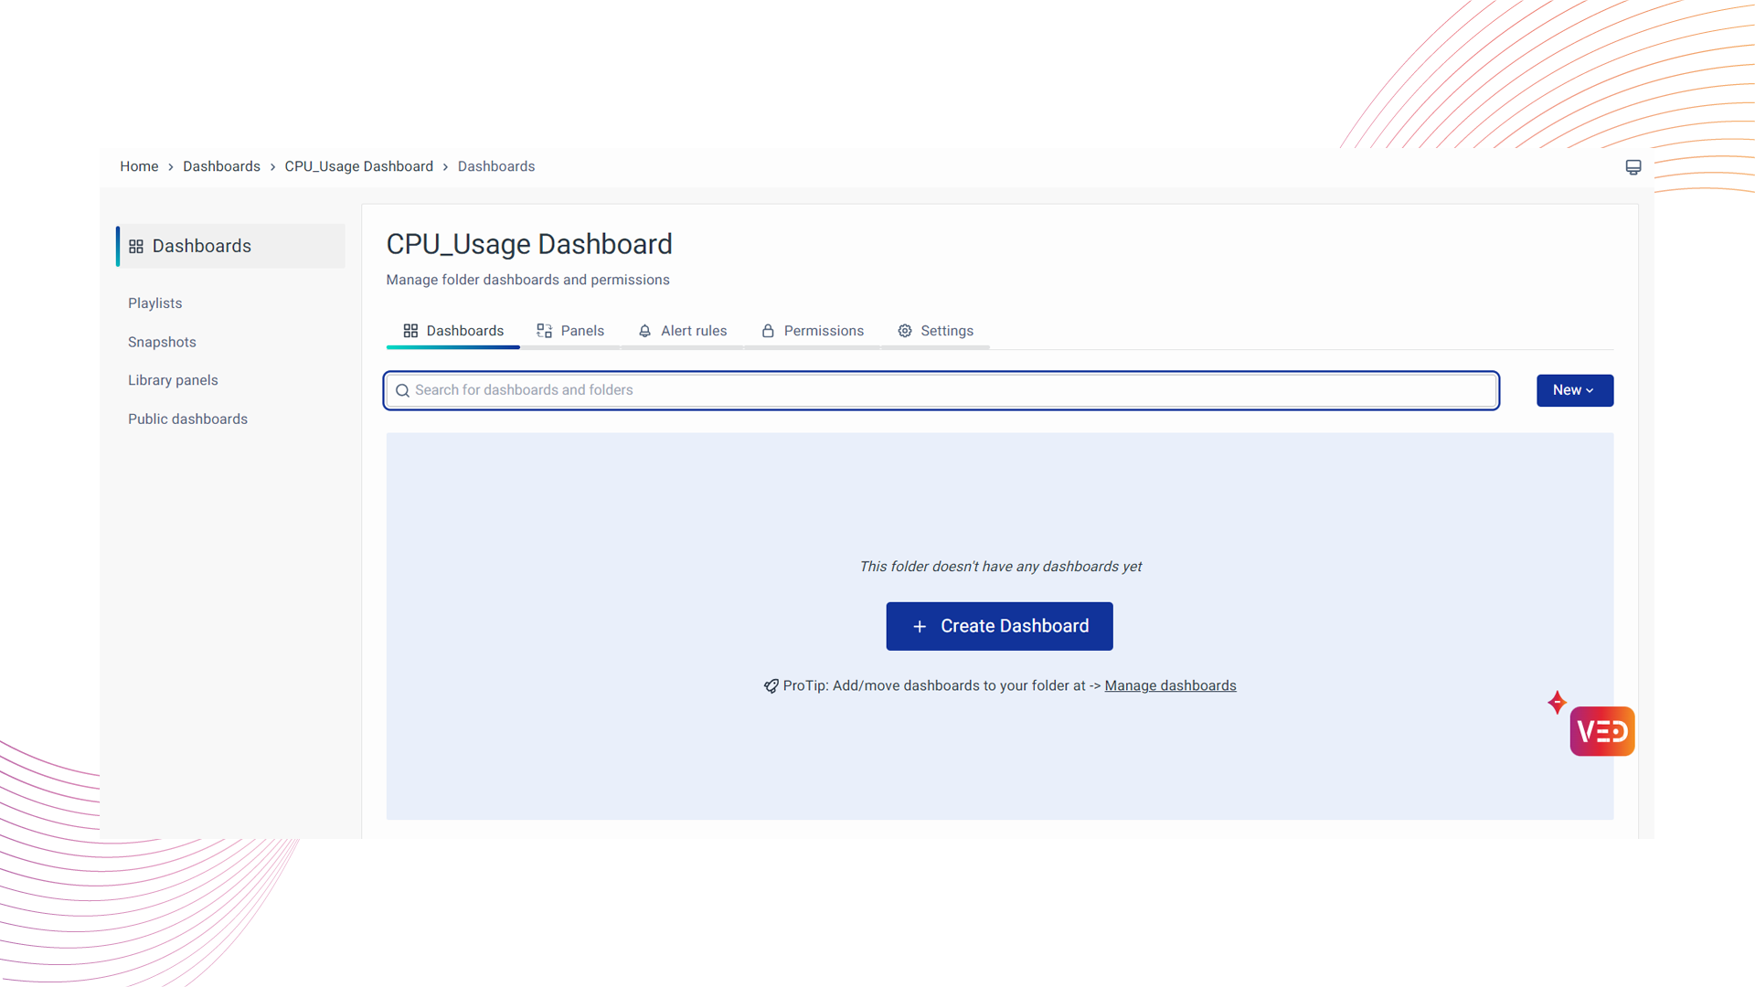
Task: Click the search magnifier icon
Action: (x=402, y=391)
